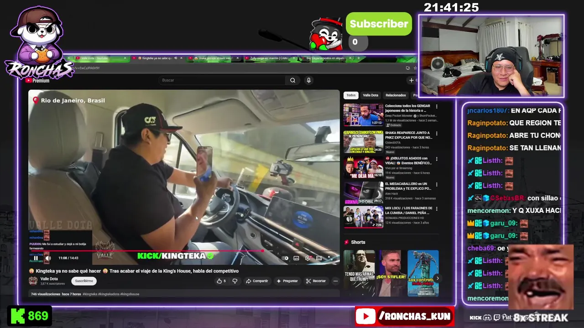Image resolution: width=584 pixels, height=328 pixels.
Task: Open the Los contrato mas rotos short
Action: (x=422, y=273)
